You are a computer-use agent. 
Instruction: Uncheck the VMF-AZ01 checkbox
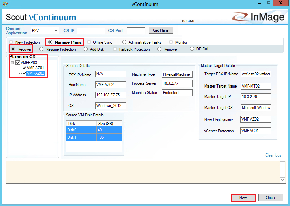click(24, 68)
